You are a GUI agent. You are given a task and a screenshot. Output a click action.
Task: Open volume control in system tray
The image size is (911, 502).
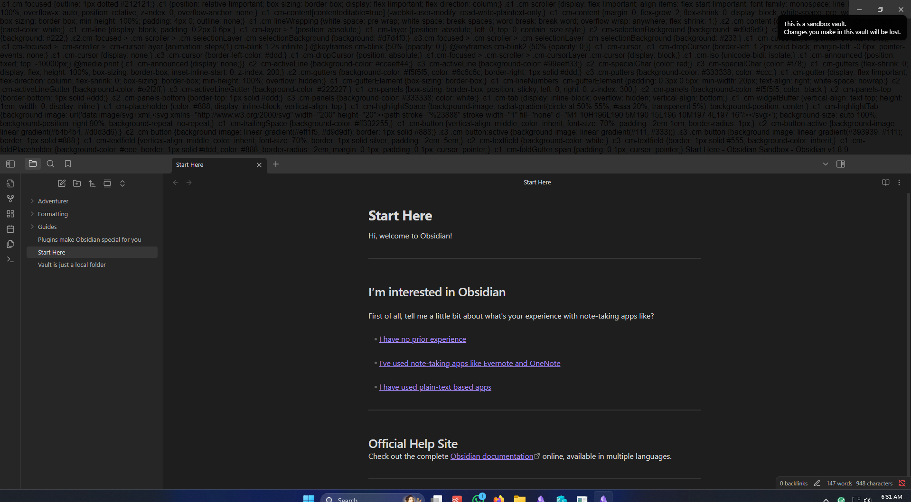[867, 500]
